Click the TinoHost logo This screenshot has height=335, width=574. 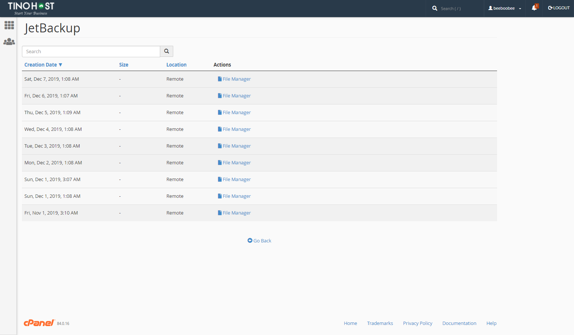click(31, 8)
